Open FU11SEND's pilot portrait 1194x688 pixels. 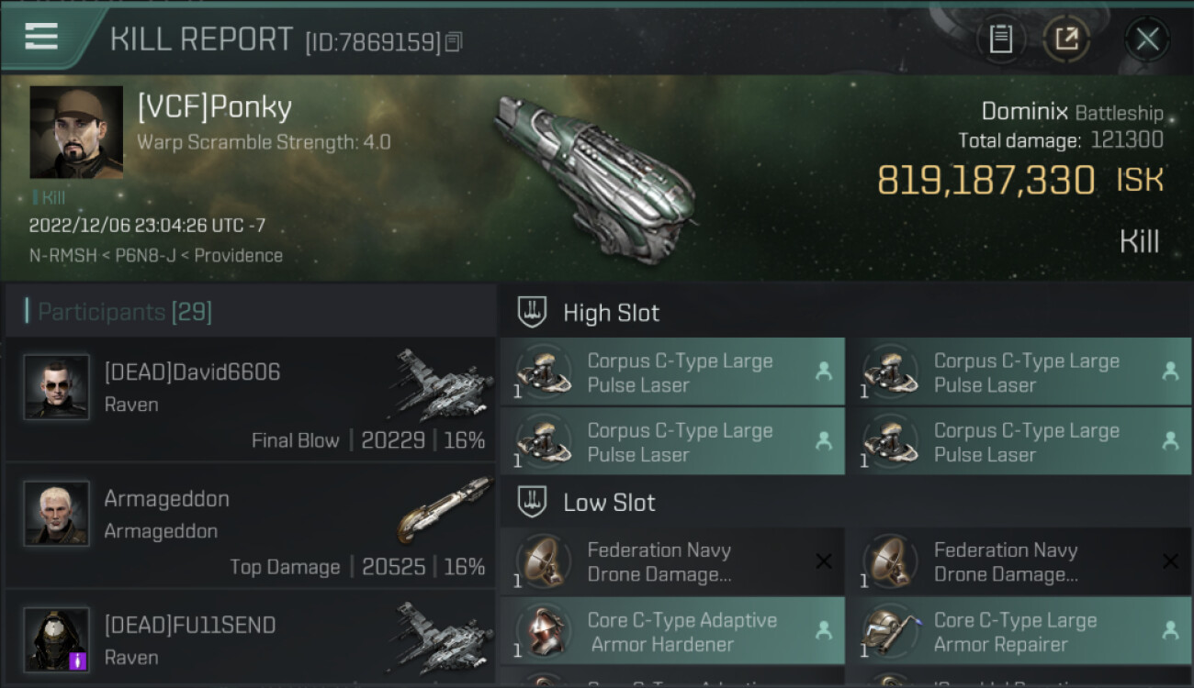57,639
